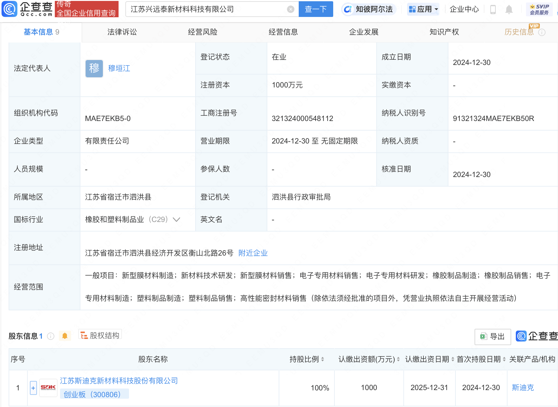Click the 穆 avatar of legal representative
558x407 pixels.
coord(94,68)
